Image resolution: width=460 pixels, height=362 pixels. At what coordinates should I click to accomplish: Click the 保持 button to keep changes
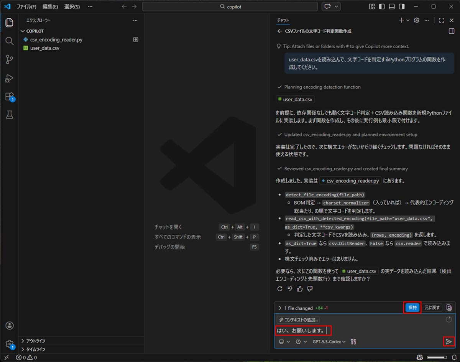pyautogui.click(x=412, y=307)
